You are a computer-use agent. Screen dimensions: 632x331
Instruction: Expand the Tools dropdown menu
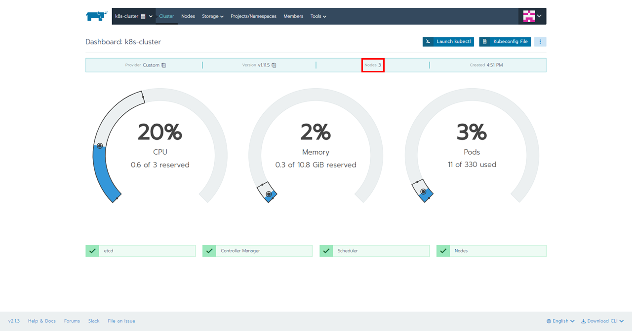[318, 16]
